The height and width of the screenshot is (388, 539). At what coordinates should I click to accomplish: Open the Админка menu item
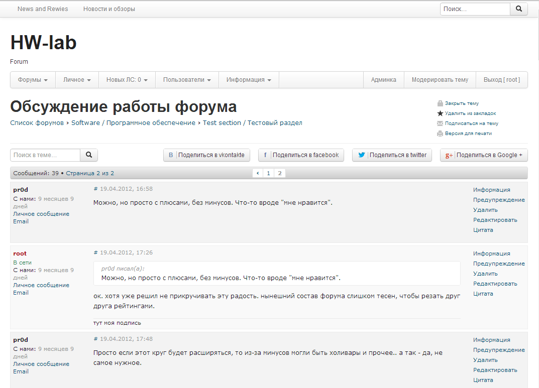coord(383,80)
